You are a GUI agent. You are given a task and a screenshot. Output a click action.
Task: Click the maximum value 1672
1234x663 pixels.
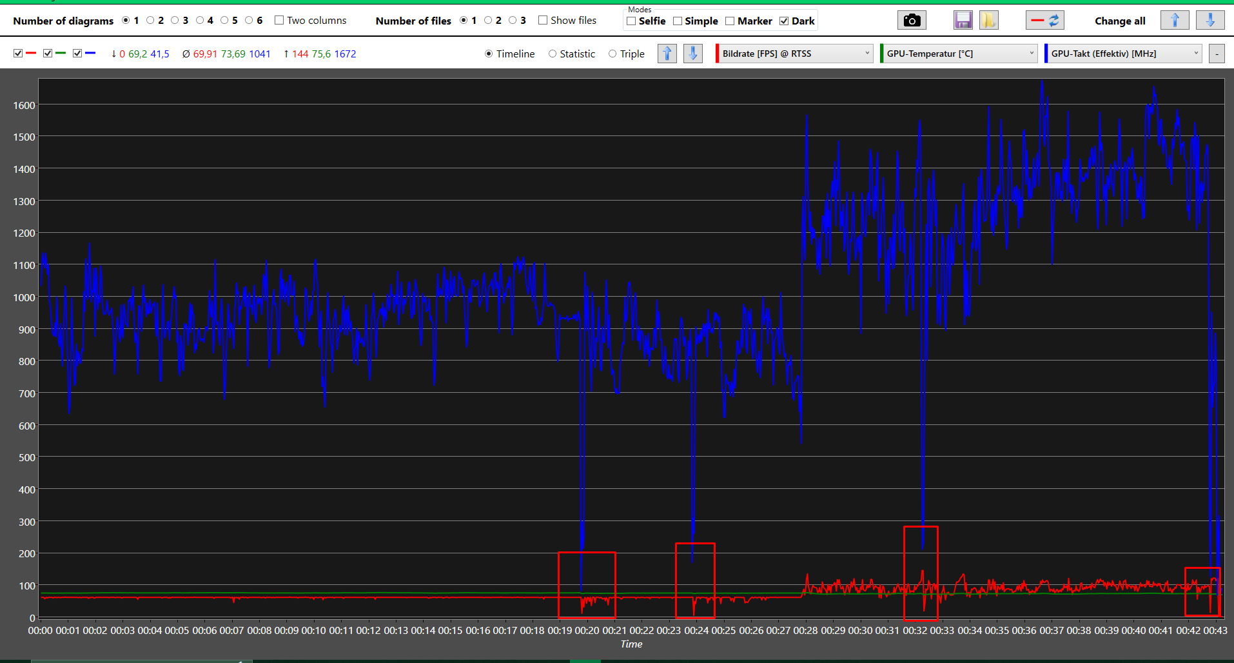(345, 54)
